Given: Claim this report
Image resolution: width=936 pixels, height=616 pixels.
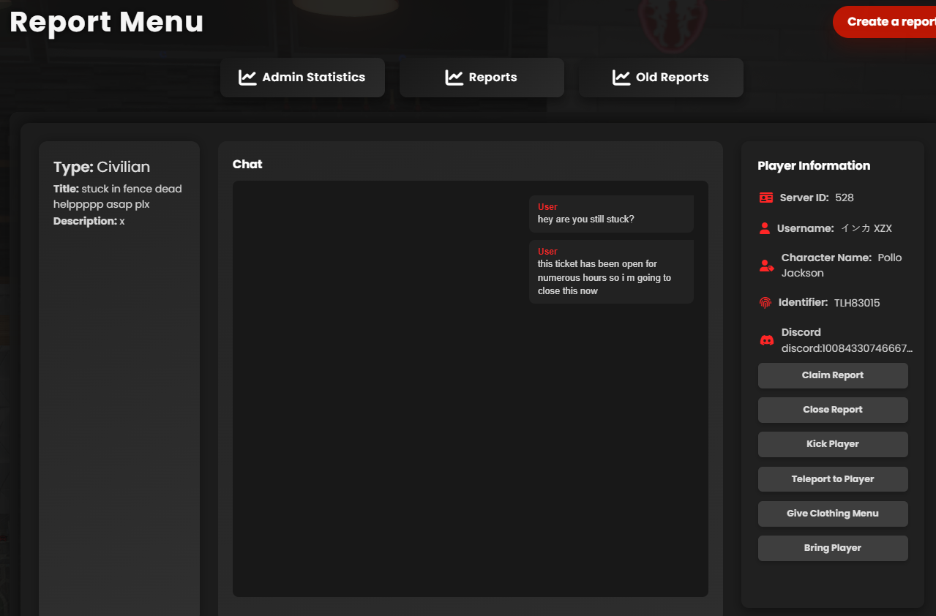Looking at the screenshot, I should coord(833,375).
